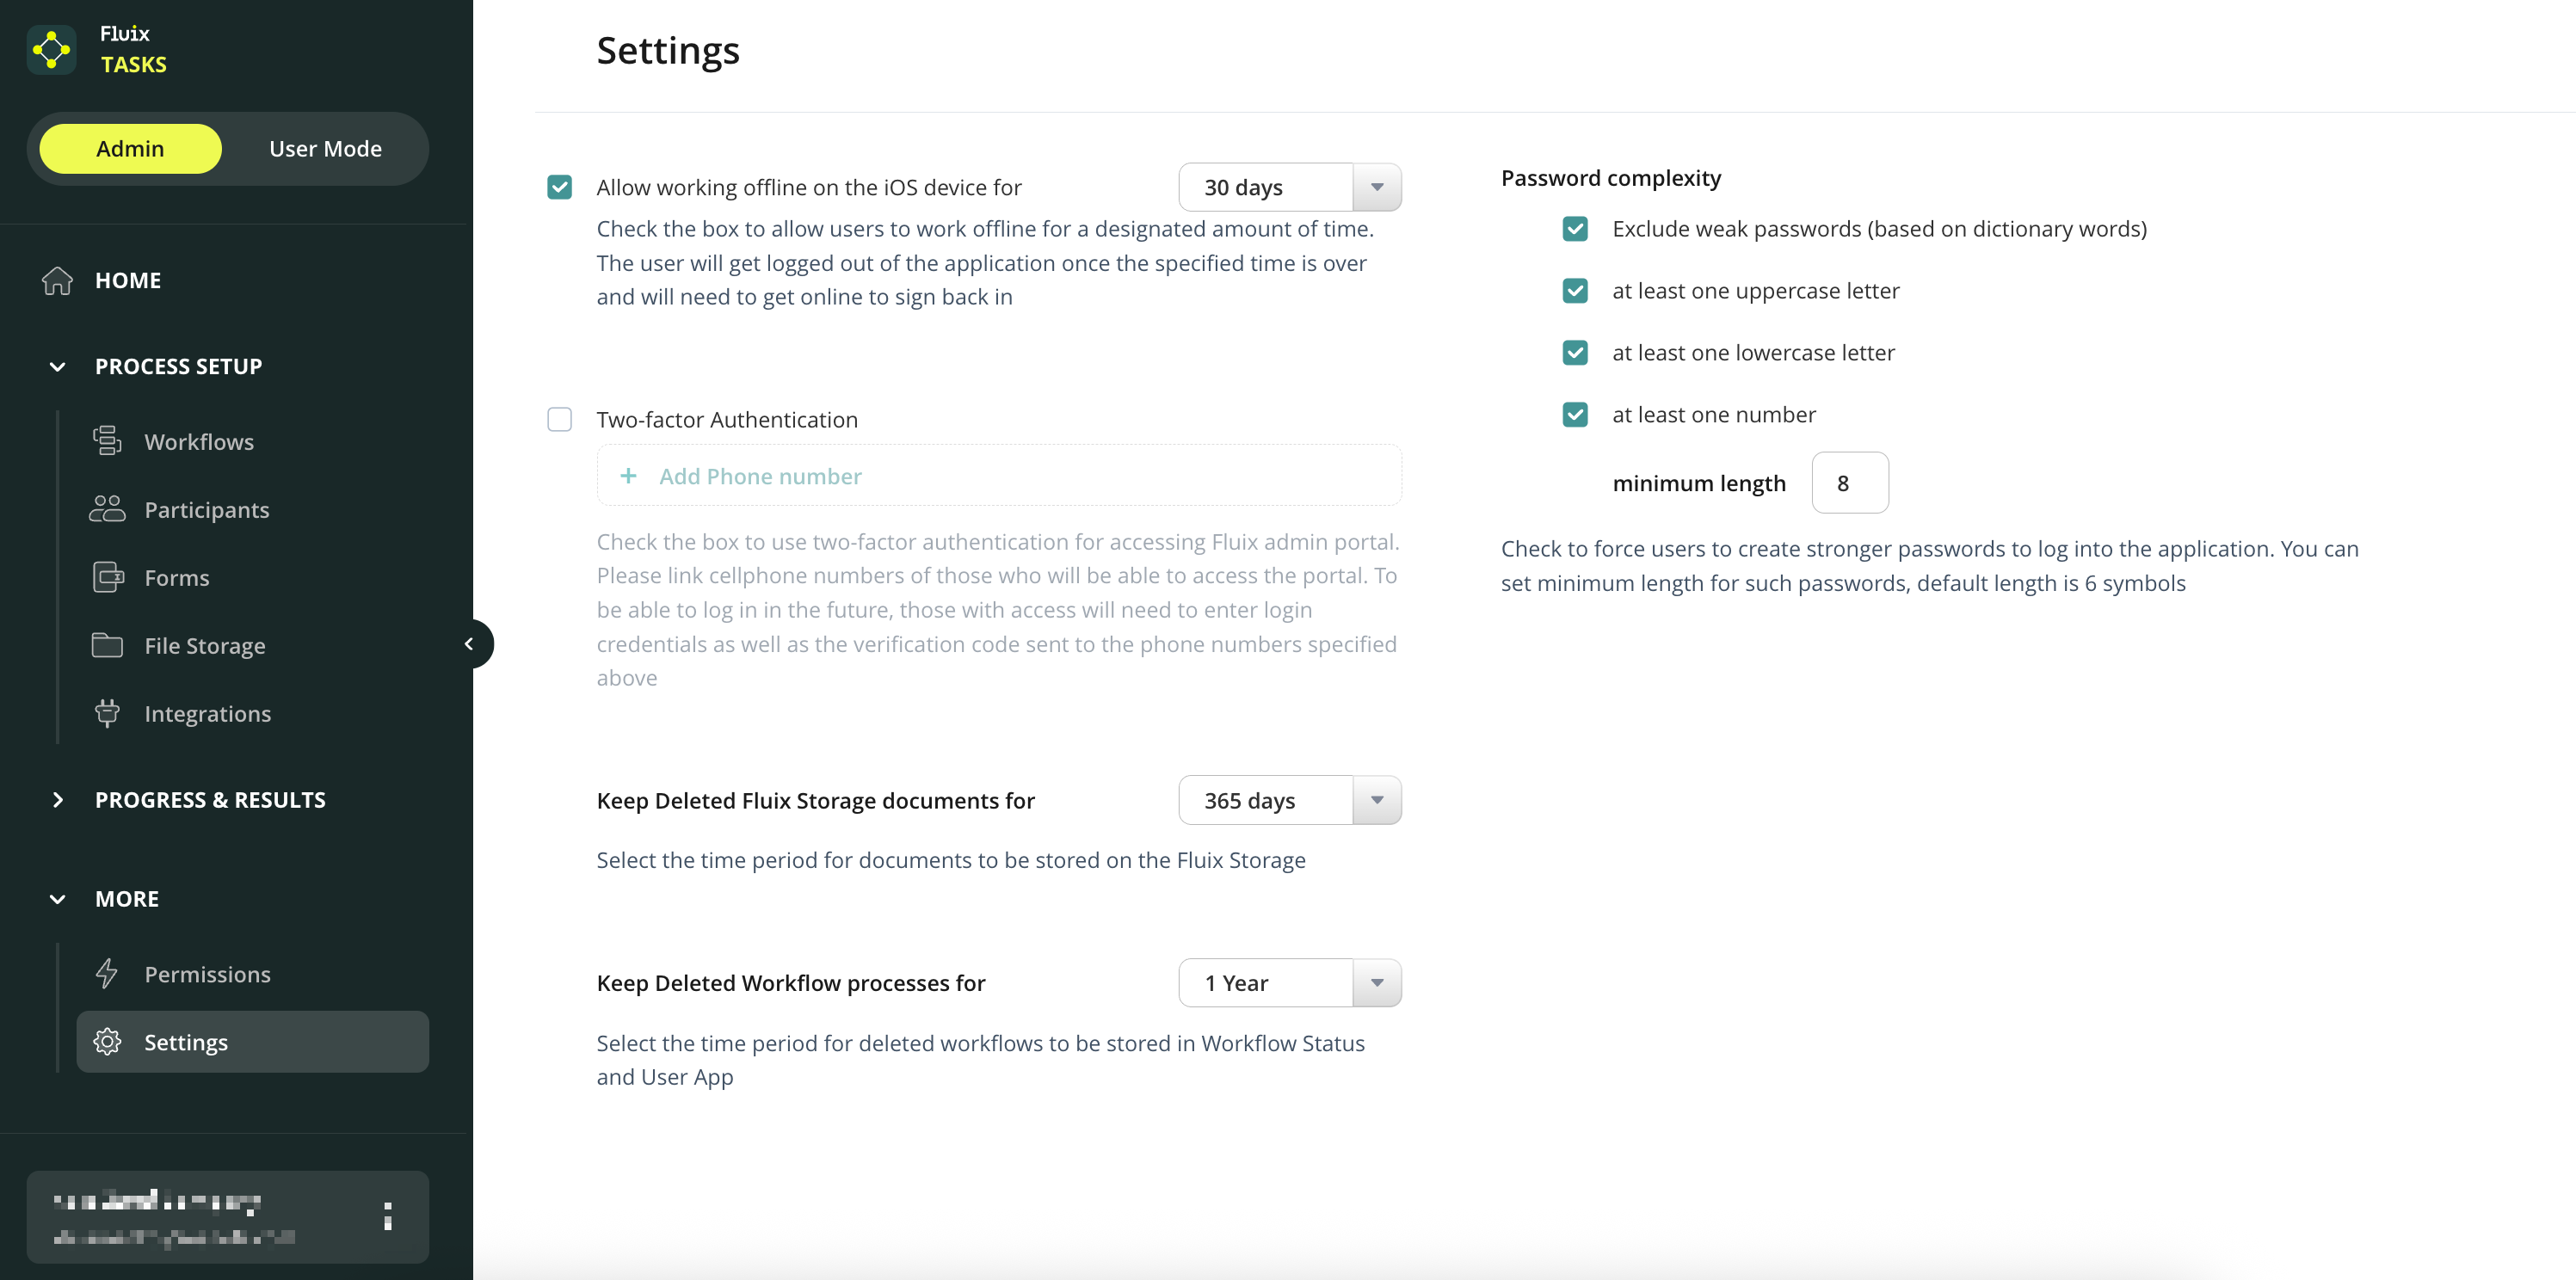The height and width of the screenshot is (1280, 2576).
Task: Click the File Storage folder icon
Action: (107, 645)
